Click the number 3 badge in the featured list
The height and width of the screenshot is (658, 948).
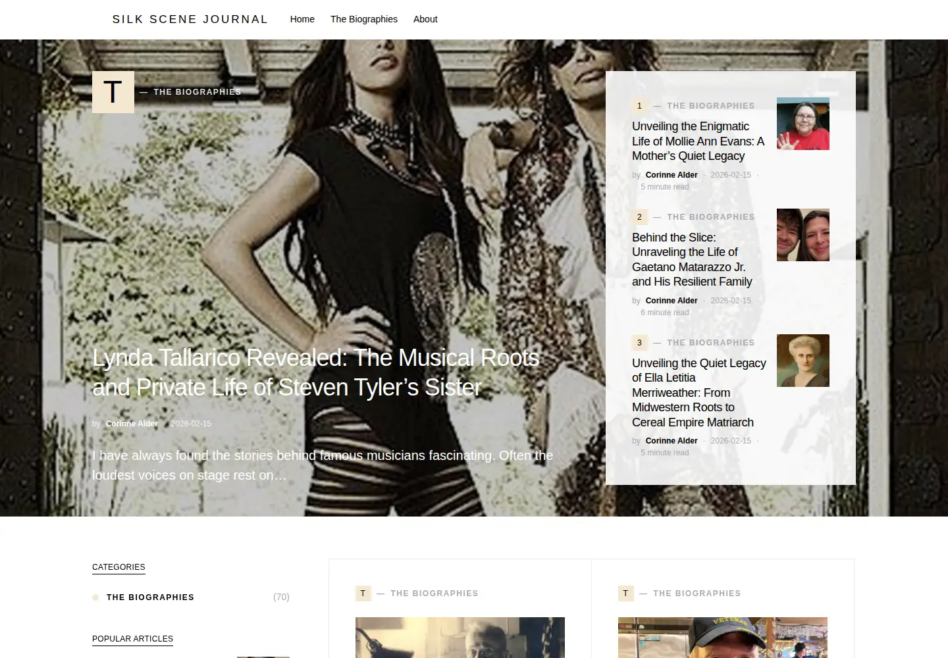639,343
